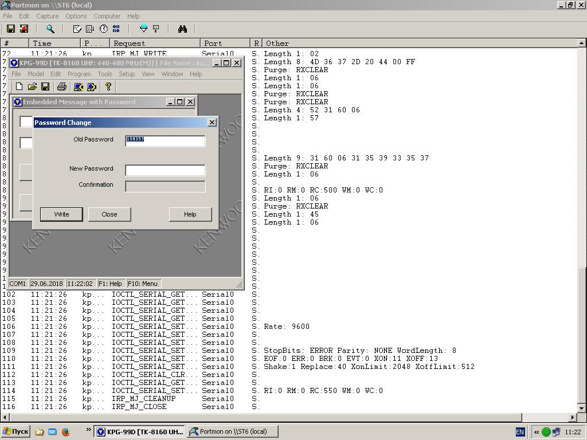Open Portmon File menu
587x440 pixels.
(x=7, y=16)
